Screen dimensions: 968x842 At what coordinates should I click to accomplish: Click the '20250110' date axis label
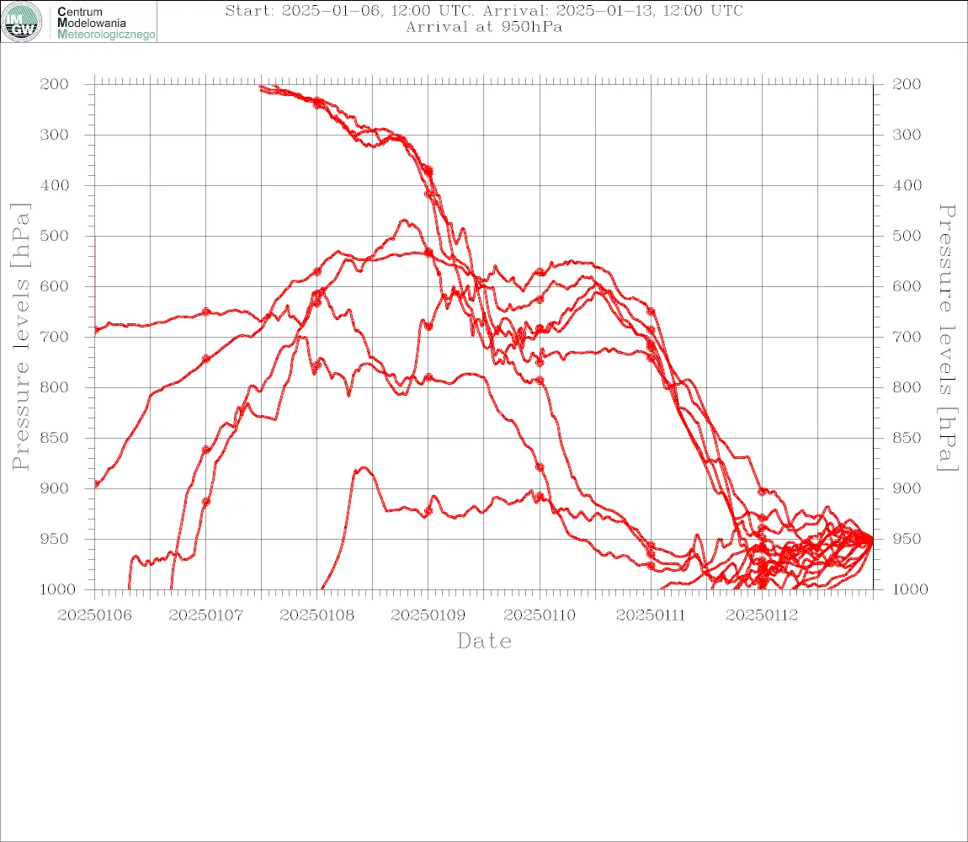[x=540, y=616]
